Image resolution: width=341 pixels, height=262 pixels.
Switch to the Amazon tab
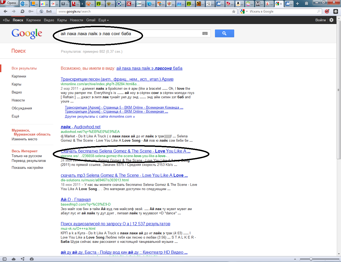[x=240, y=4]
